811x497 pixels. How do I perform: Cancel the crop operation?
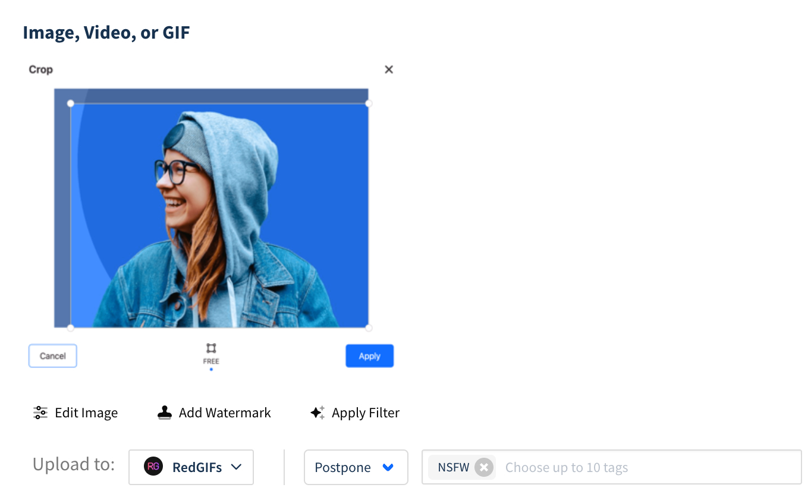[x=53, y=356]
